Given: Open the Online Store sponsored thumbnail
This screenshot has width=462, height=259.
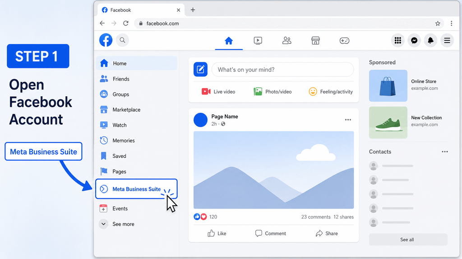Looking at the screenshot, I should click(x=388, y=85).
